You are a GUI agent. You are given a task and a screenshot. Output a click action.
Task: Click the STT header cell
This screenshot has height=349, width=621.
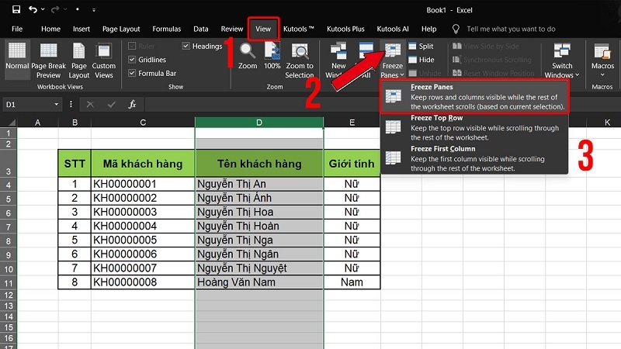click(x=75, y=164)
